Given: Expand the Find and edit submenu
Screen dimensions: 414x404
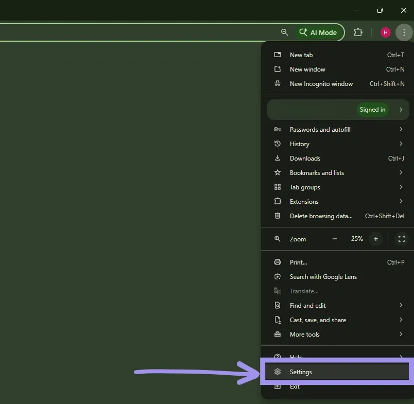Looking at the screenshot, I should pos(307,305).
